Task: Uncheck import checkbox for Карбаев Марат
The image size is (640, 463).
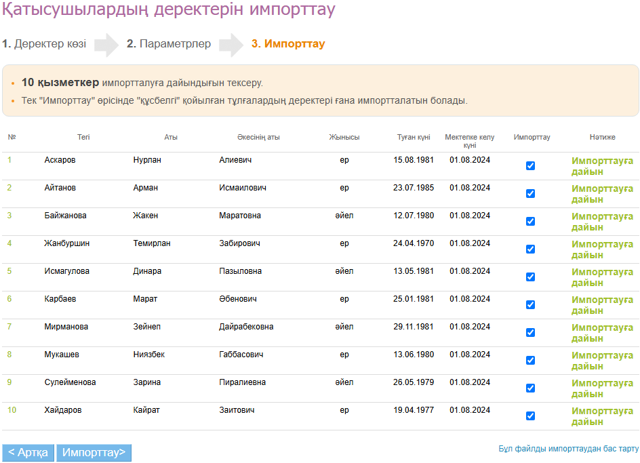Action: (530, 304)
